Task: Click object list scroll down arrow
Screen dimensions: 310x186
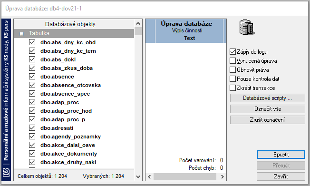Action: tap(138, 176)
